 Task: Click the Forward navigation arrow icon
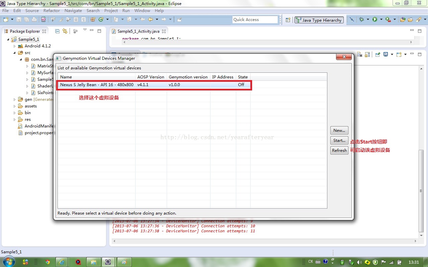164,19
